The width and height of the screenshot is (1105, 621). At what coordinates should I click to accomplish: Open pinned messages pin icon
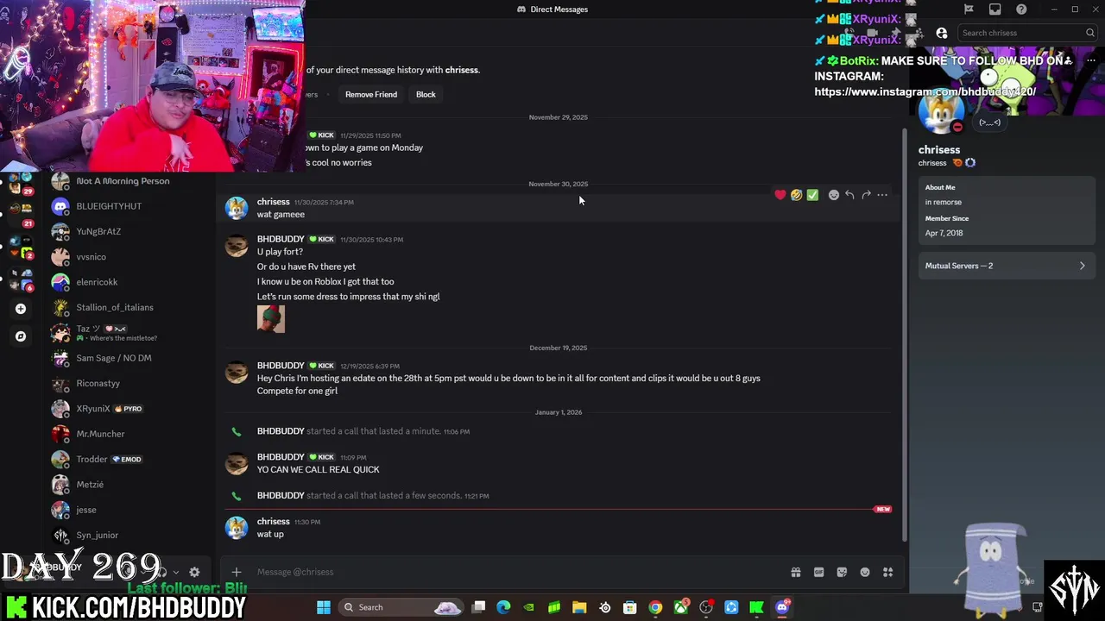(894, 33)
